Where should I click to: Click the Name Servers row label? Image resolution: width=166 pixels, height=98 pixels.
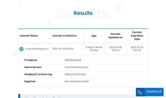(x=33, y=67)
